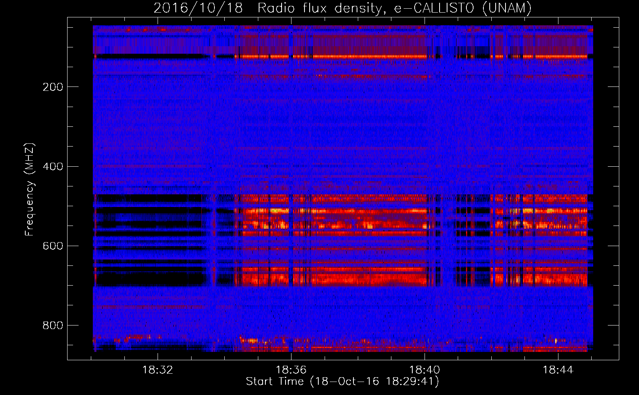
Task: Click the 18:36 time tick label
Action: [291, 370]
